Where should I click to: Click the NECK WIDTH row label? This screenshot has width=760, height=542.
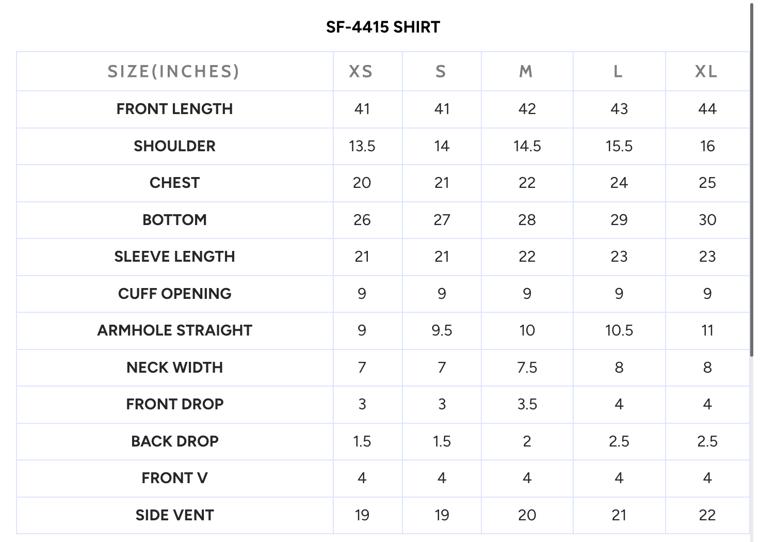(174, 368)
